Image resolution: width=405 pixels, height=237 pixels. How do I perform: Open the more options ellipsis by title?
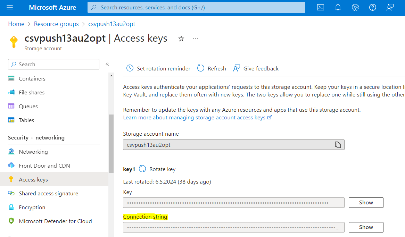pyautogui.click(x=195, y=39)
